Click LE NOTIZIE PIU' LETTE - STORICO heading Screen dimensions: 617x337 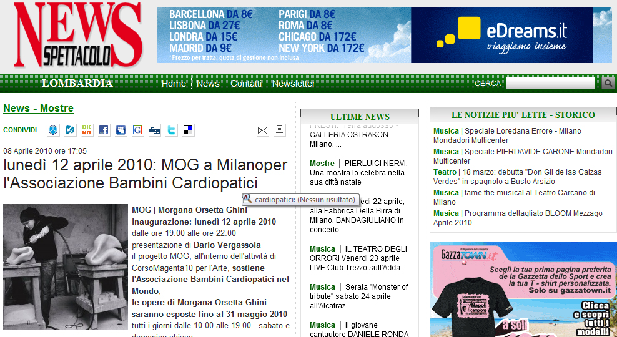click(523, 115)
